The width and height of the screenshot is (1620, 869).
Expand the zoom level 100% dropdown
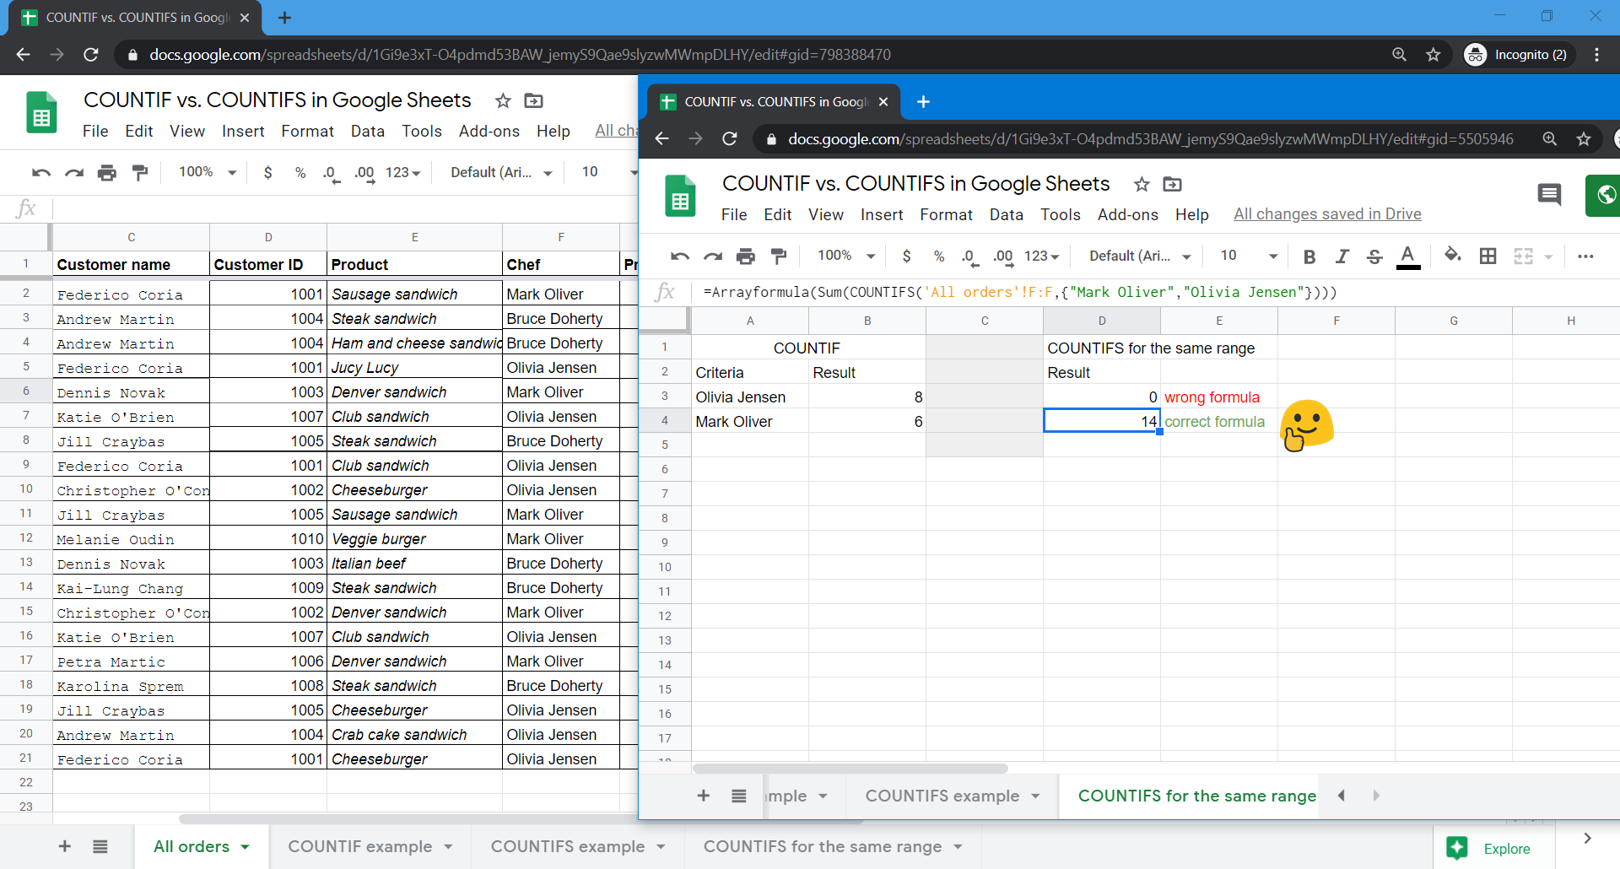(x=844, y=256)
